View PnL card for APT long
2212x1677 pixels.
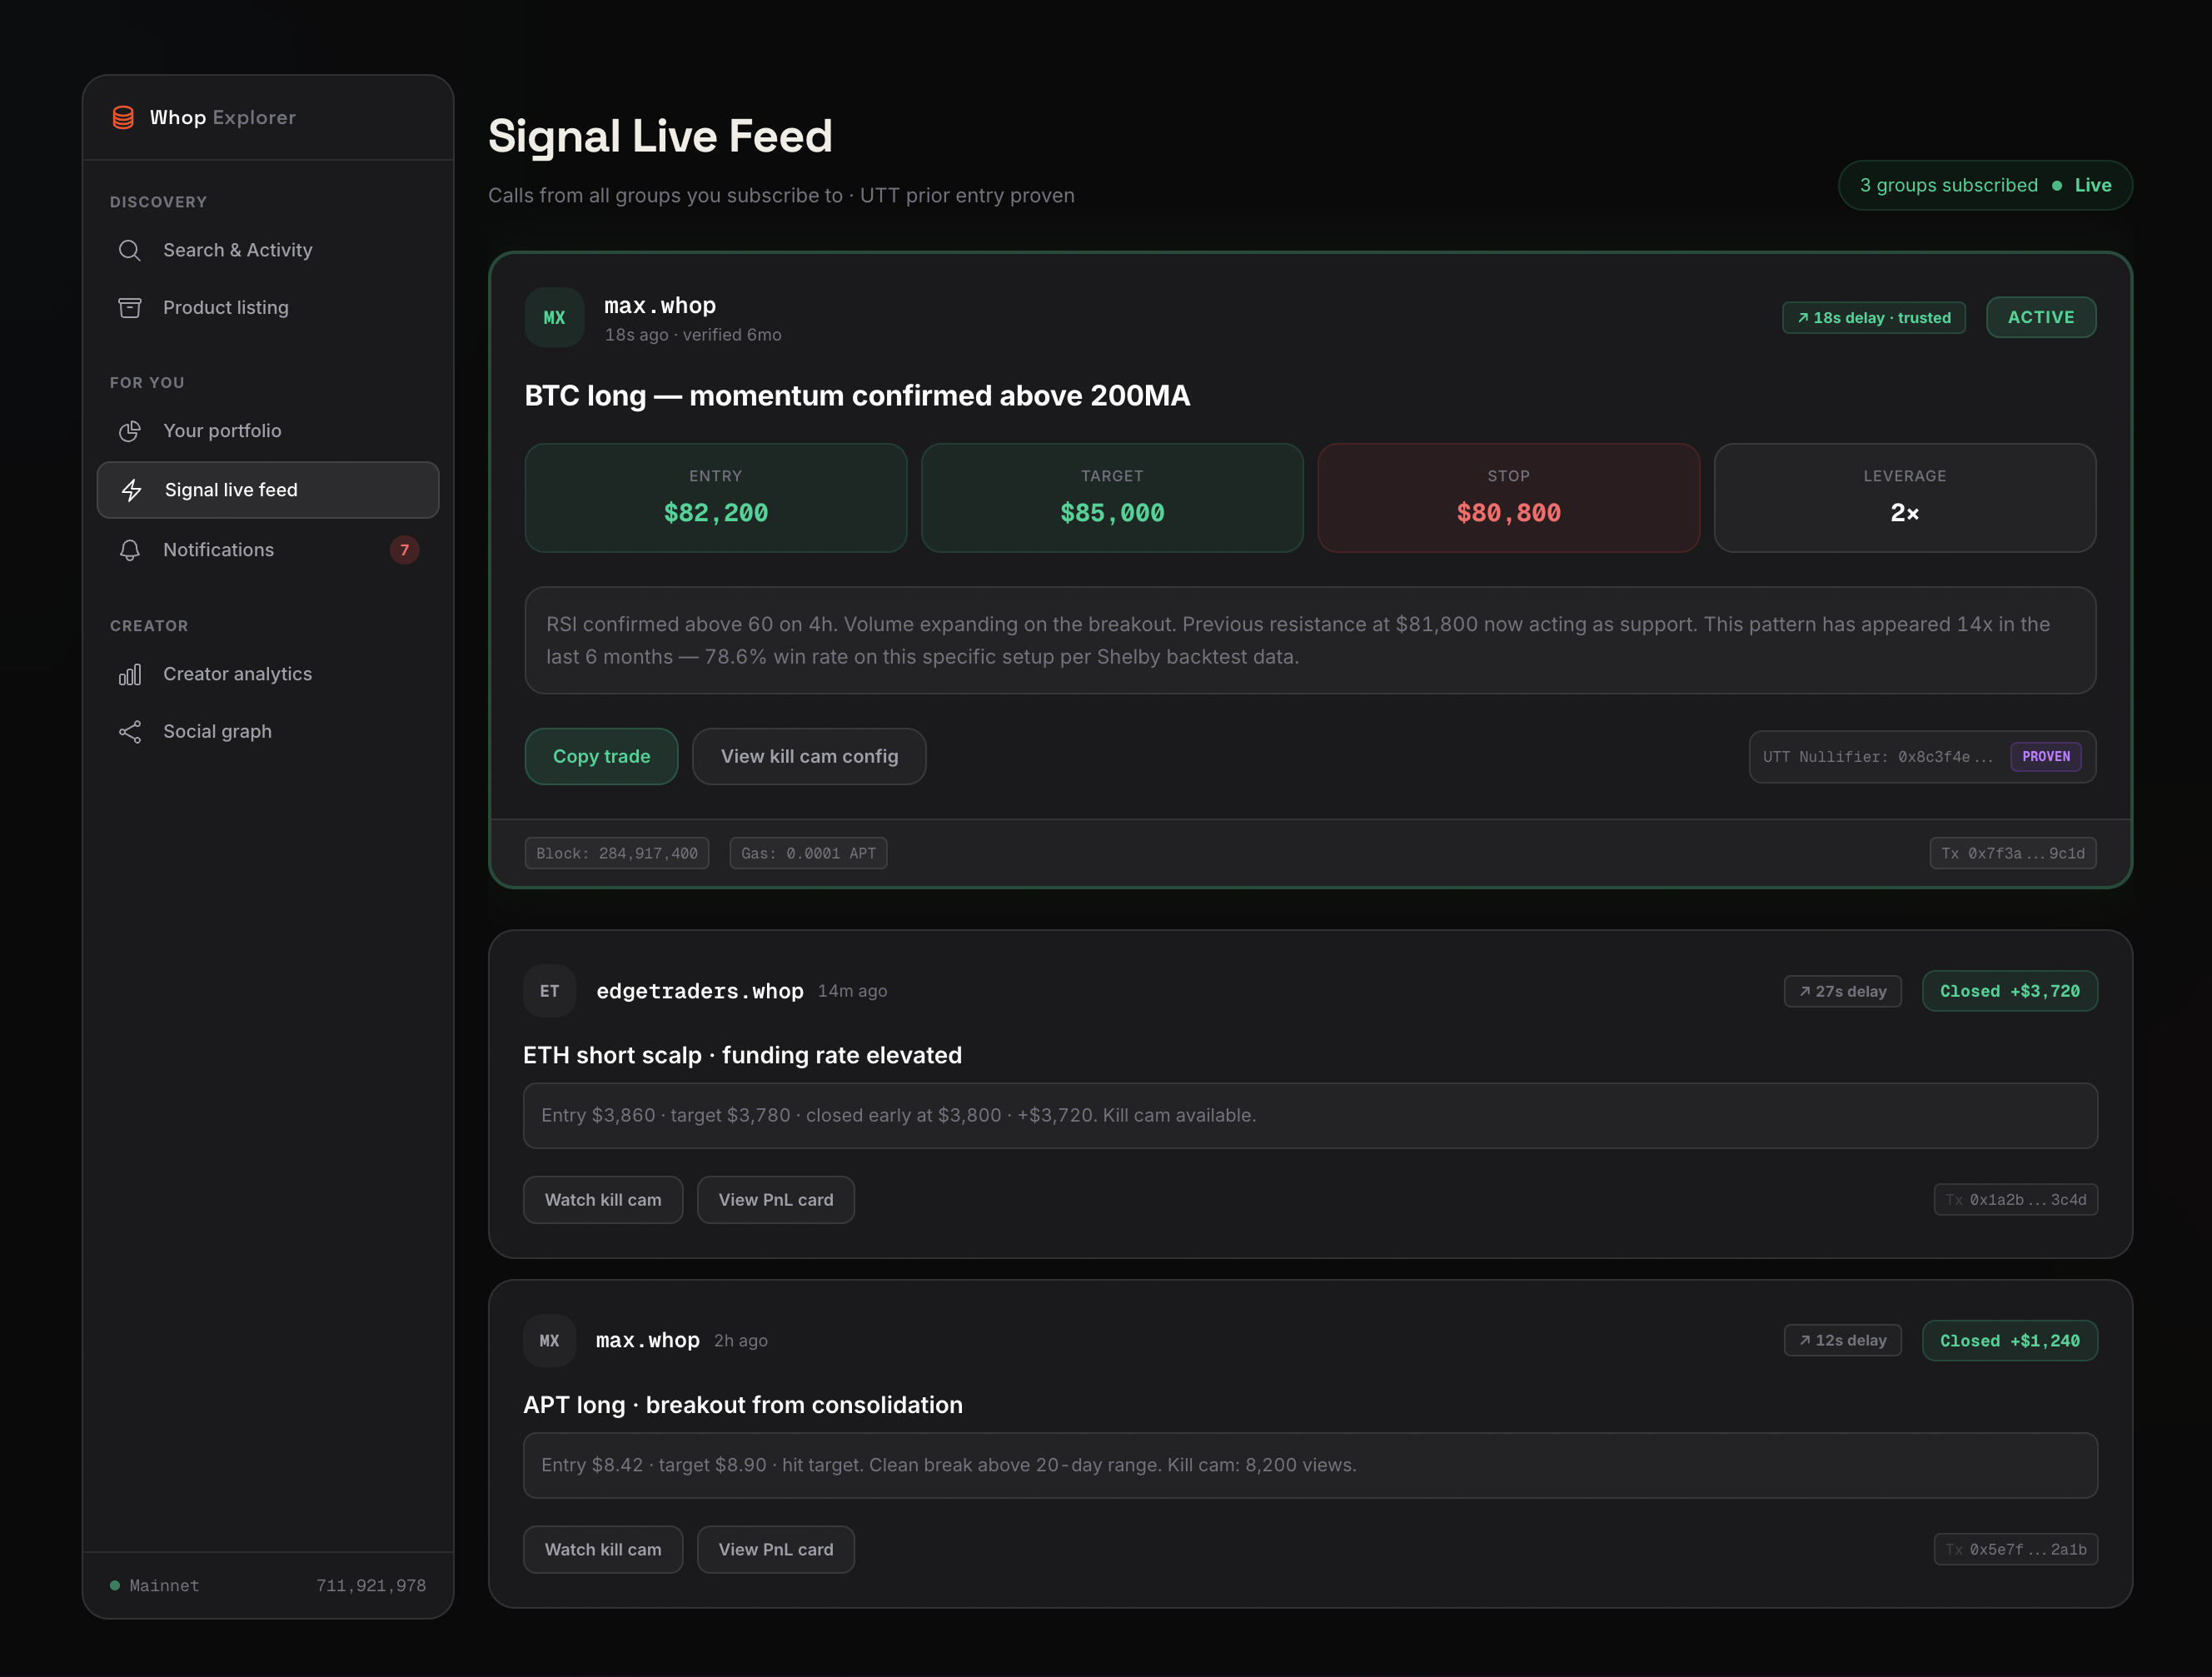coord(776,1549)
